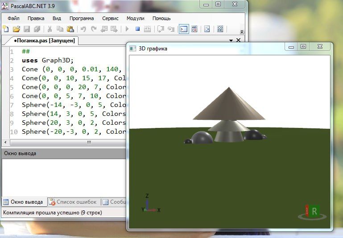The height and width of the screenshot is (238, 343).
Task: Click the Cut scissors icon
Action: (50, 29)
